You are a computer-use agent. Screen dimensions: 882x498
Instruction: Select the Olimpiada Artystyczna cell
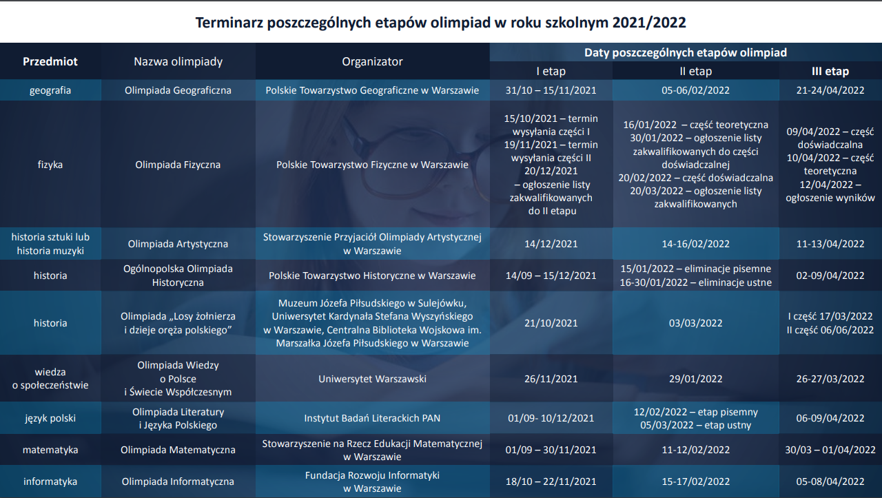coord(178,244)
